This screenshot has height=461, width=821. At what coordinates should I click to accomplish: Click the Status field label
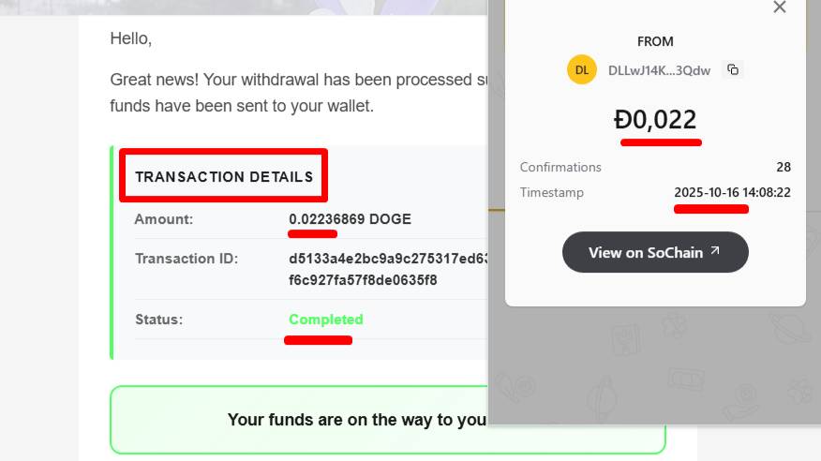click(158, 320)
